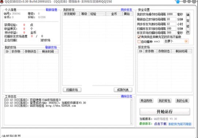Click the 金币 column header in friends list
Image resolution: width=198 pixels, height=138 pixels.
[114, 14]
